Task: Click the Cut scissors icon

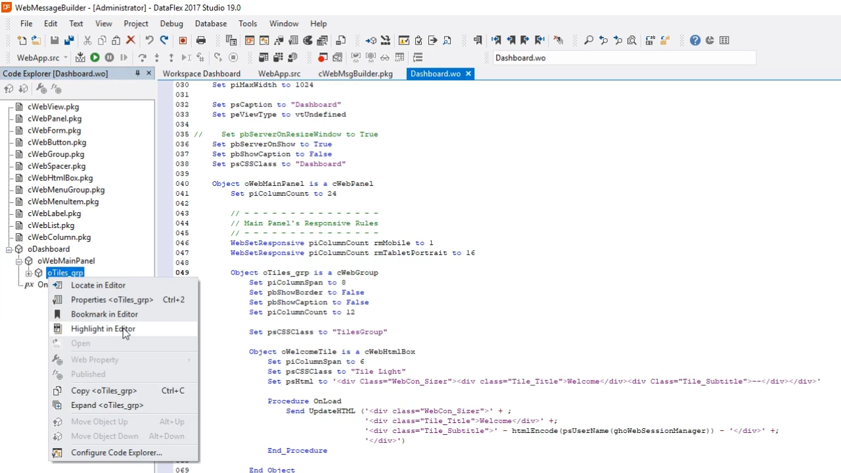Action: (87, 41)
